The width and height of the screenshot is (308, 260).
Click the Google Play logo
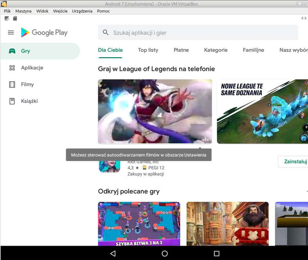point(44,32)
